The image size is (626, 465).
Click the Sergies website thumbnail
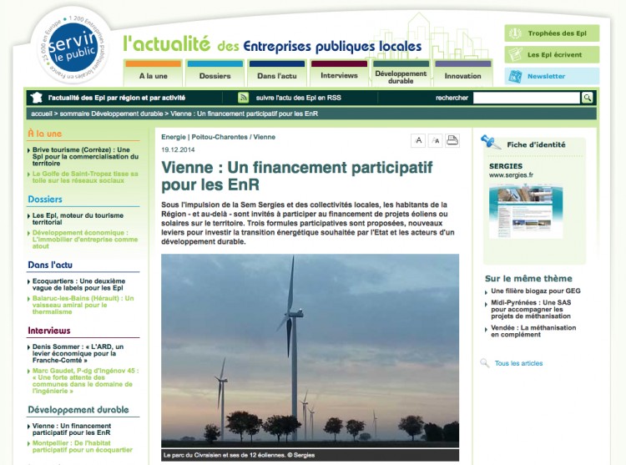pyautogui.click(x=526, y=210)
